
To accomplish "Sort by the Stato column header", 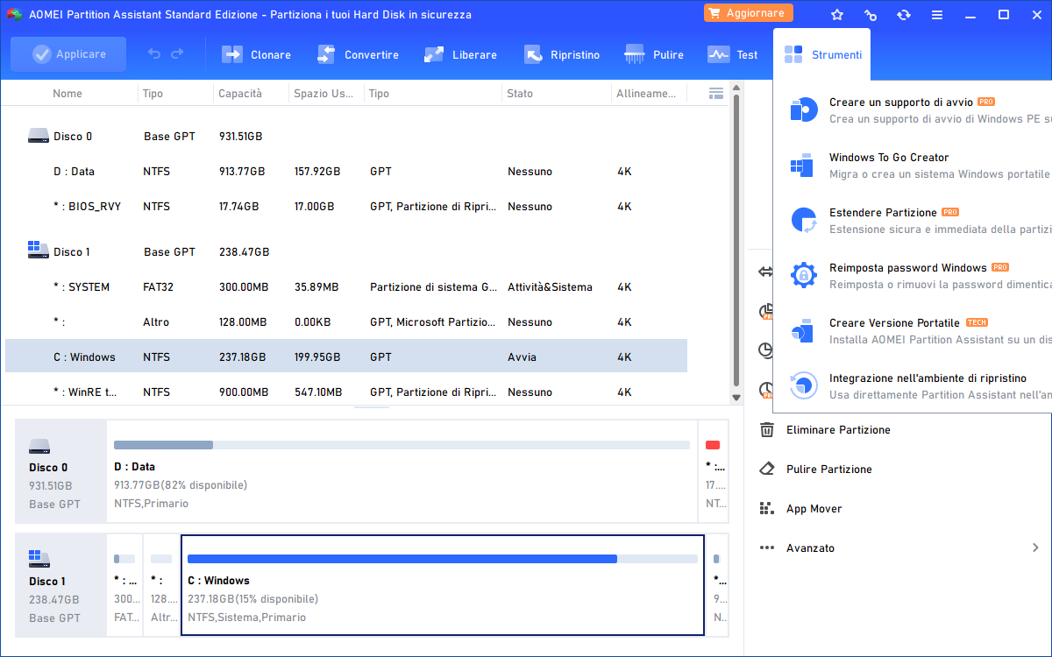I will [520, 94].
